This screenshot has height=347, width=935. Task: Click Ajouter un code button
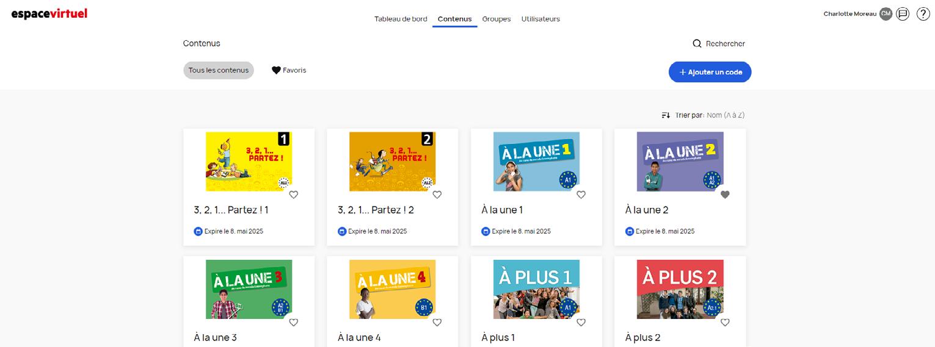click(710, 72)
